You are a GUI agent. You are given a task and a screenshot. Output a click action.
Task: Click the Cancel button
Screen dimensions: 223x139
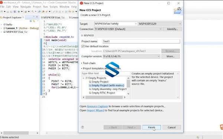point(172,127)
